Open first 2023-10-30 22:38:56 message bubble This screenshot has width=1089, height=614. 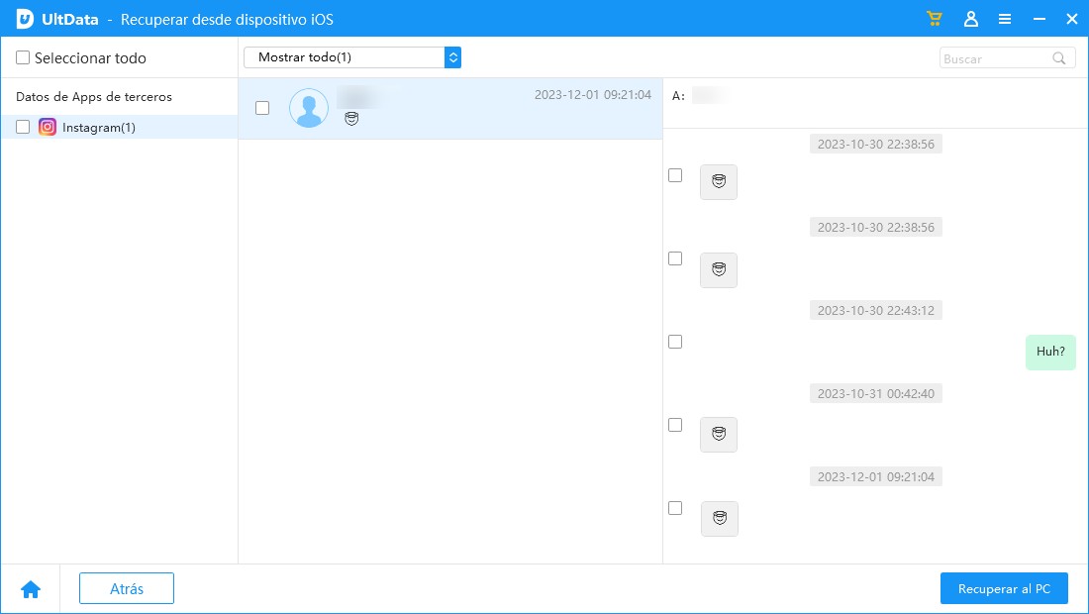click(719, 182)
